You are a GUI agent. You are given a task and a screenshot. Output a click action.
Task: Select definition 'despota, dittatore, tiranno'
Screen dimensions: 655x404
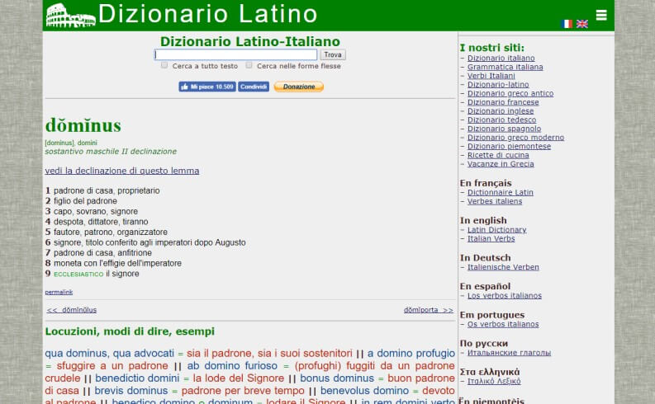coord(101,222)
